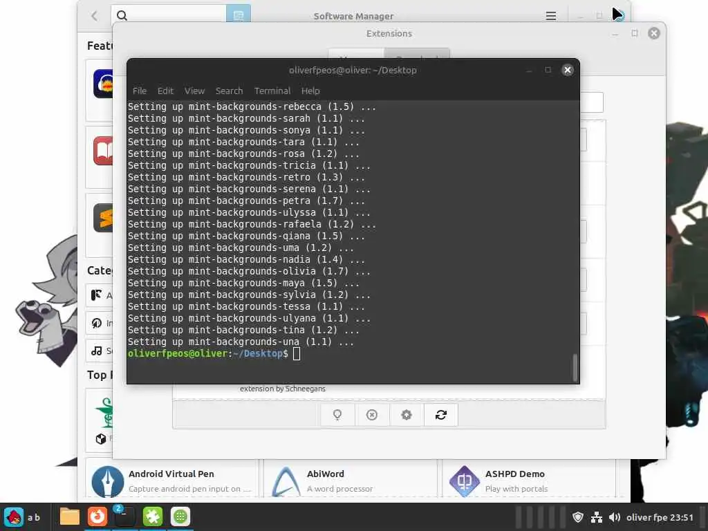Open the View menu in the terminal
708x531 pixels.
(194, 91)
